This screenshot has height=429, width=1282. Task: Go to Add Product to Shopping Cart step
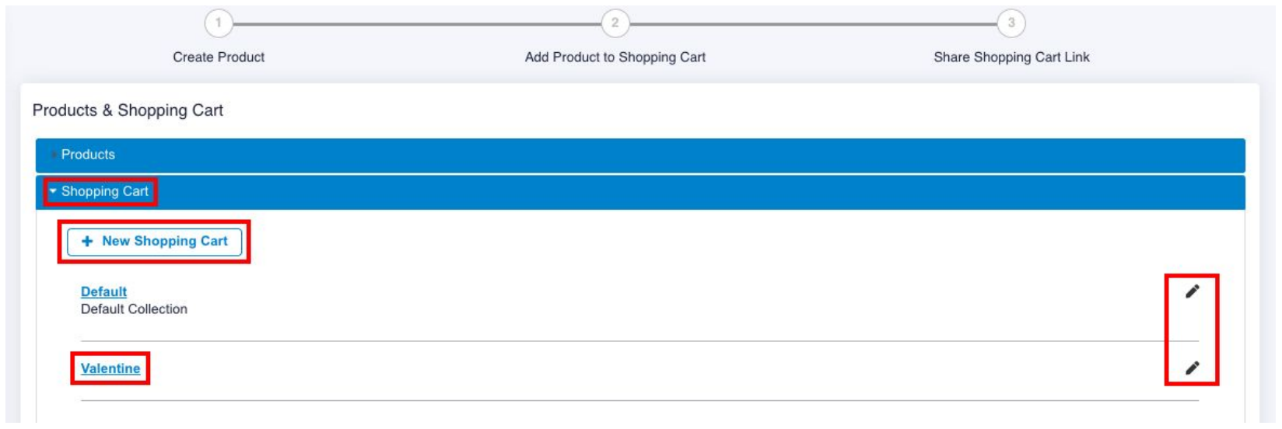(x=615, y=57)
